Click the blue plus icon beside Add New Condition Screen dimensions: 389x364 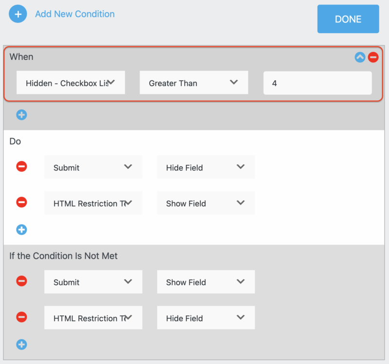click(x=18, y=14)
